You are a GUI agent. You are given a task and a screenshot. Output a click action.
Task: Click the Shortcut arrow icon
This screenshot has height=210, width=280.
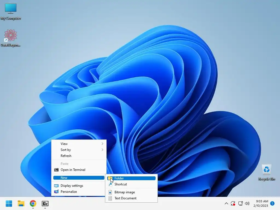coord(110,184)
